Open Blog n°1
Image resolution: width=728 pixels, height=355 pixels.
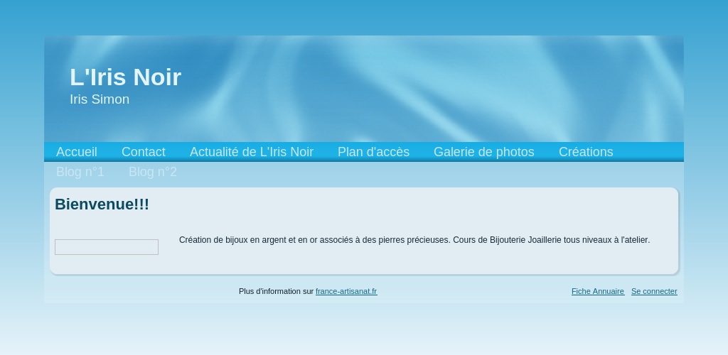(80, 172)
